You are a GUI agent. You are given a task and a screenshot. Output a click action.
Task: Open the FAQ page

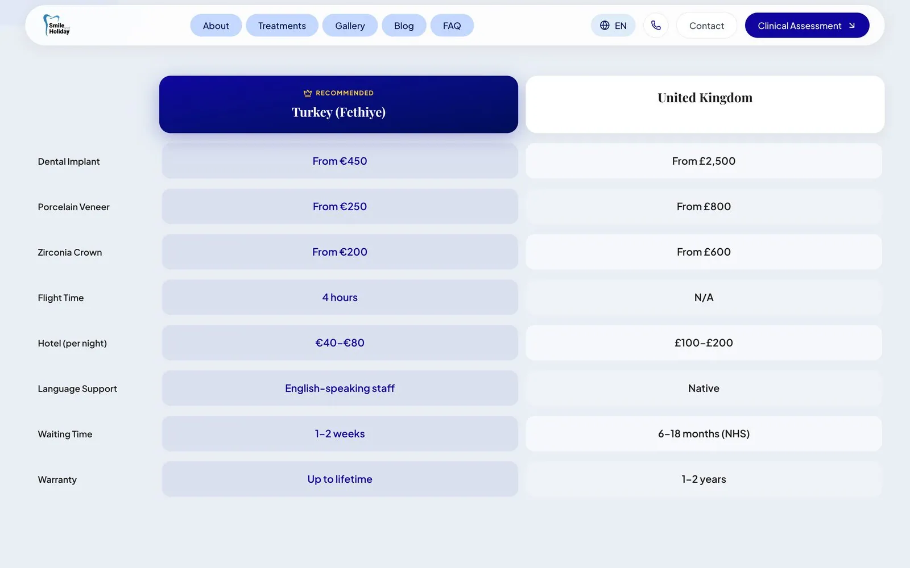452,26
